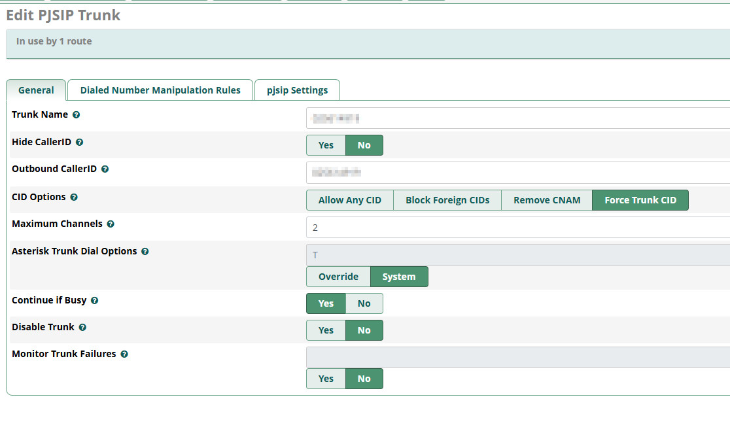Click help icon beside Hide CallerID
This screenshot has height=446, width=730.
(80, 143)
